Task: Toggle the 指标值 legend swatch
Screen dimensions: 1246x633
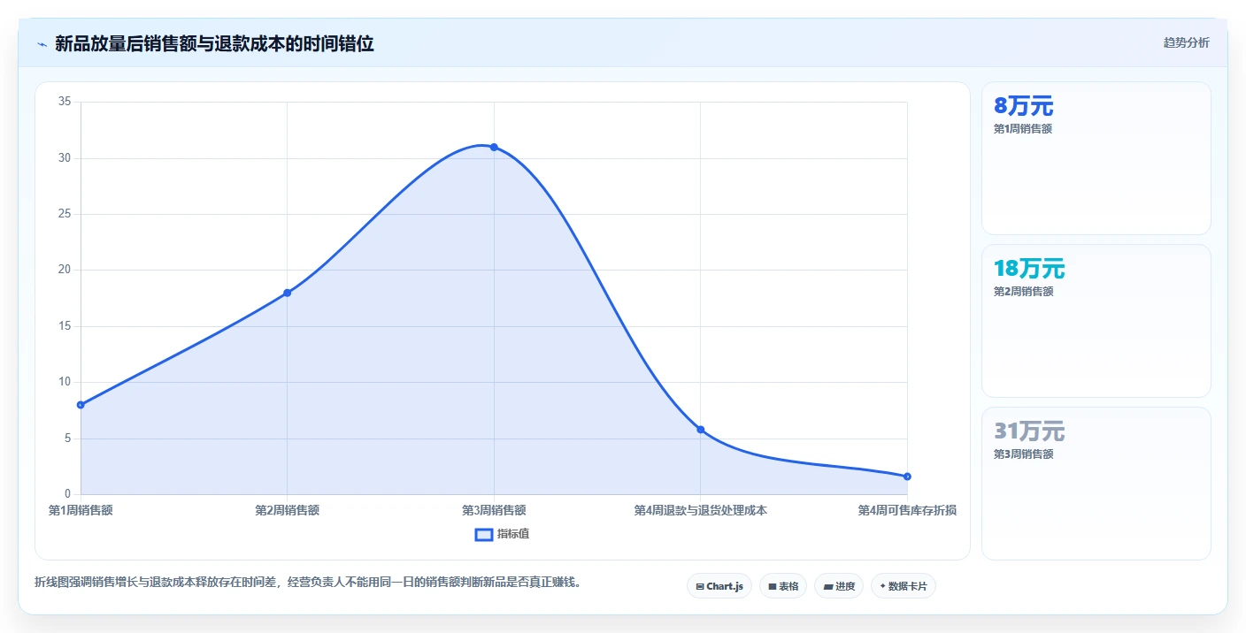Action: (x=484, y=534)
